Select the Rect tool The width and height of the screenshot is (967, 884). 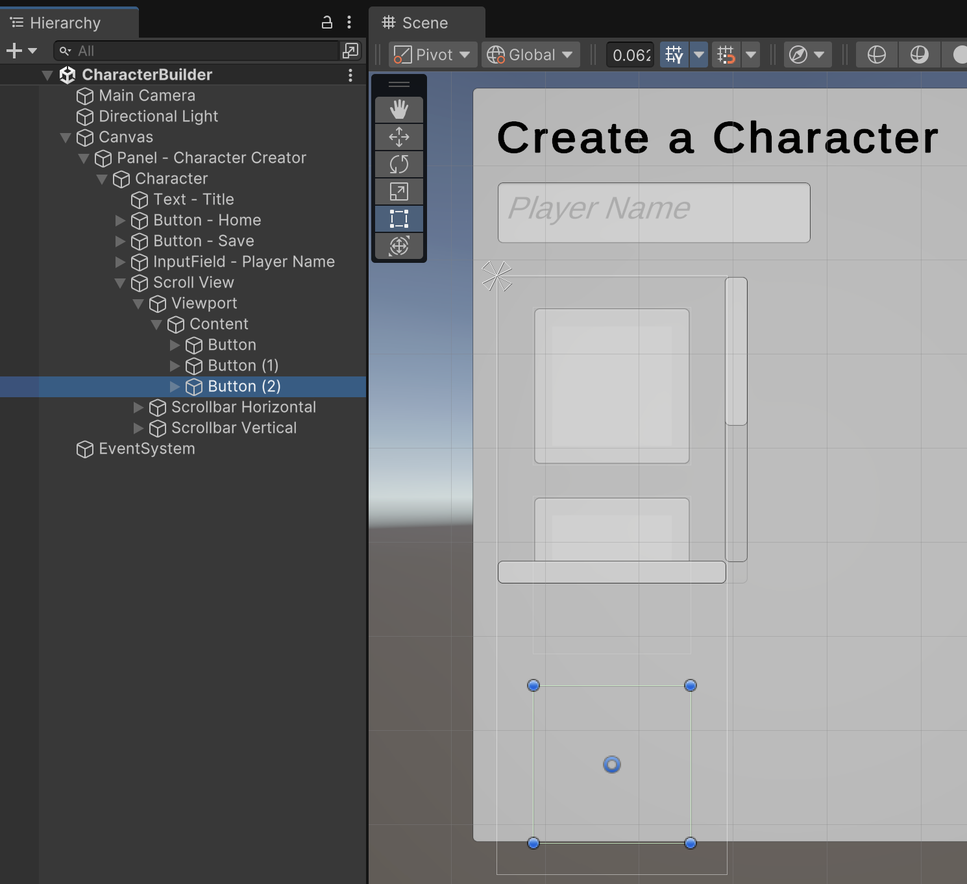pos(398,219)
